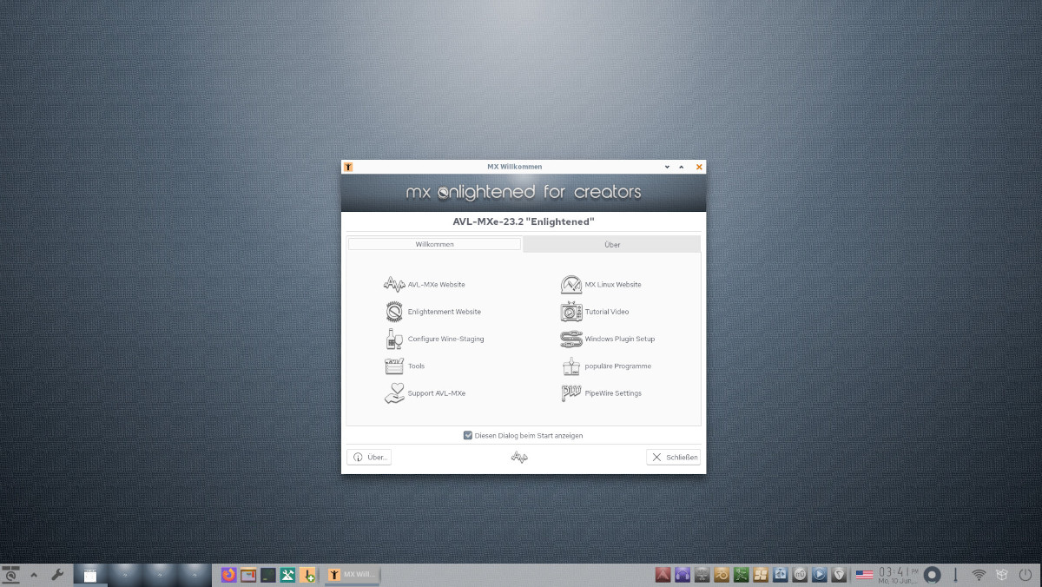Click the Schließen button
The height and width of the screenshot is (587, 1042).
tap(673, 457)
